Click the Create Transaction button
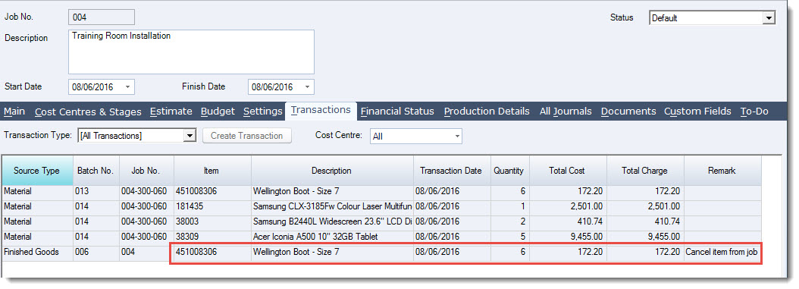The width and height of the screenshot is (799, 289). [x=246, y=136]
